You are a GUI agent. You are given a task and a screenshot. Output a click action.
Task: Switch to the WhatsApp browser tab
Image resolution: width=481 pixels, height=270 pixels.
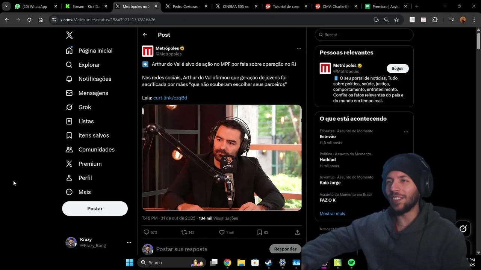point(36,6)
